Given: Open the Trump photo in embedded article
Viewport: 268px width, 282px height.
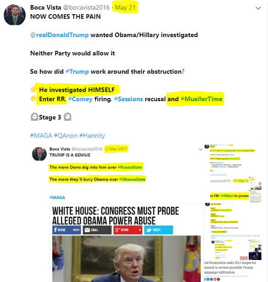Looking at the screenshot, I should [x=126, y=259].
